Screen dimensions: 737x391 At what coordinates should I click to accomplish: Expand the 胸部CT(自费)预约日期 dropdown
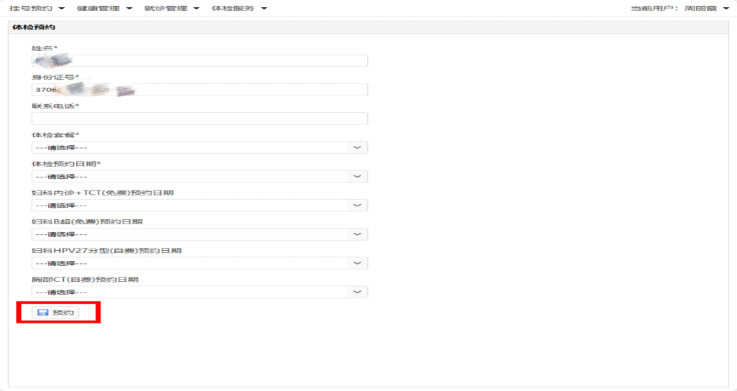[199, 293]
